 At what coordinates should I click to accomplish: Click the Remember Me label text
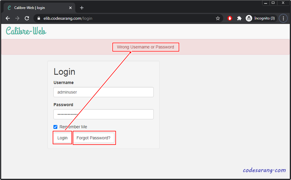click(x=73, y=127)
